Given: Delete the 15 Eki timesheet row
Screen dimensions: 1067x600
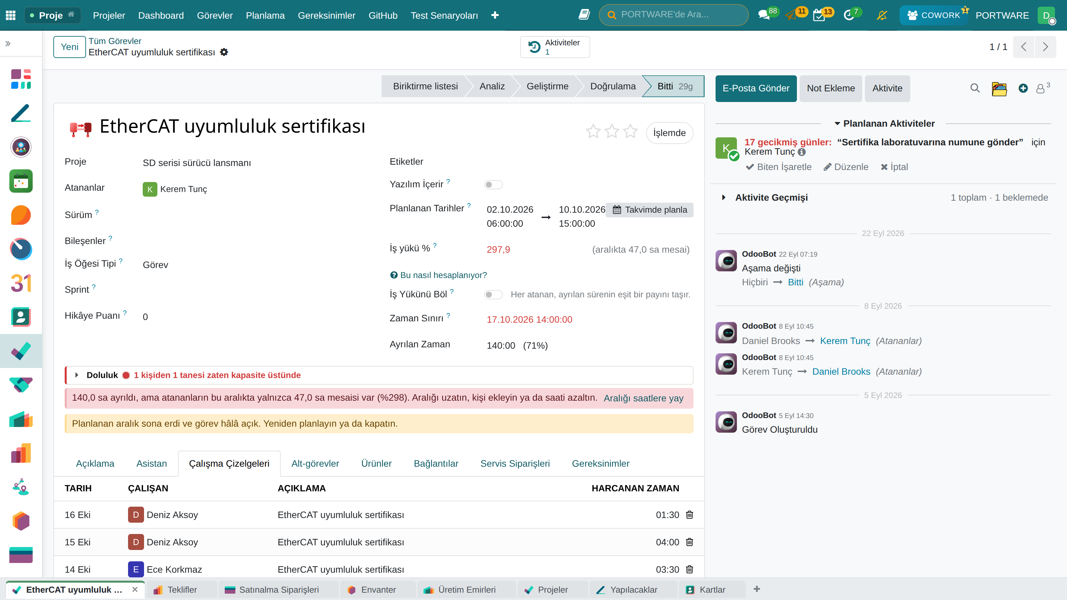Looking at the screenshot, I should coord(690,542).
